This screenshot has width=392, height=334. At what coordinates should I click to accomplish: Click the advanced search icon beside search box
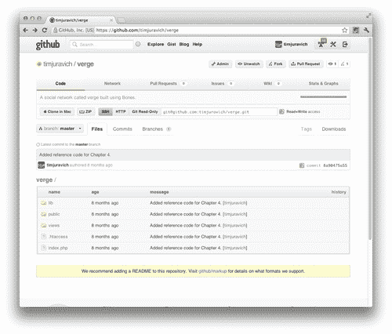click(x=138, y=44)
